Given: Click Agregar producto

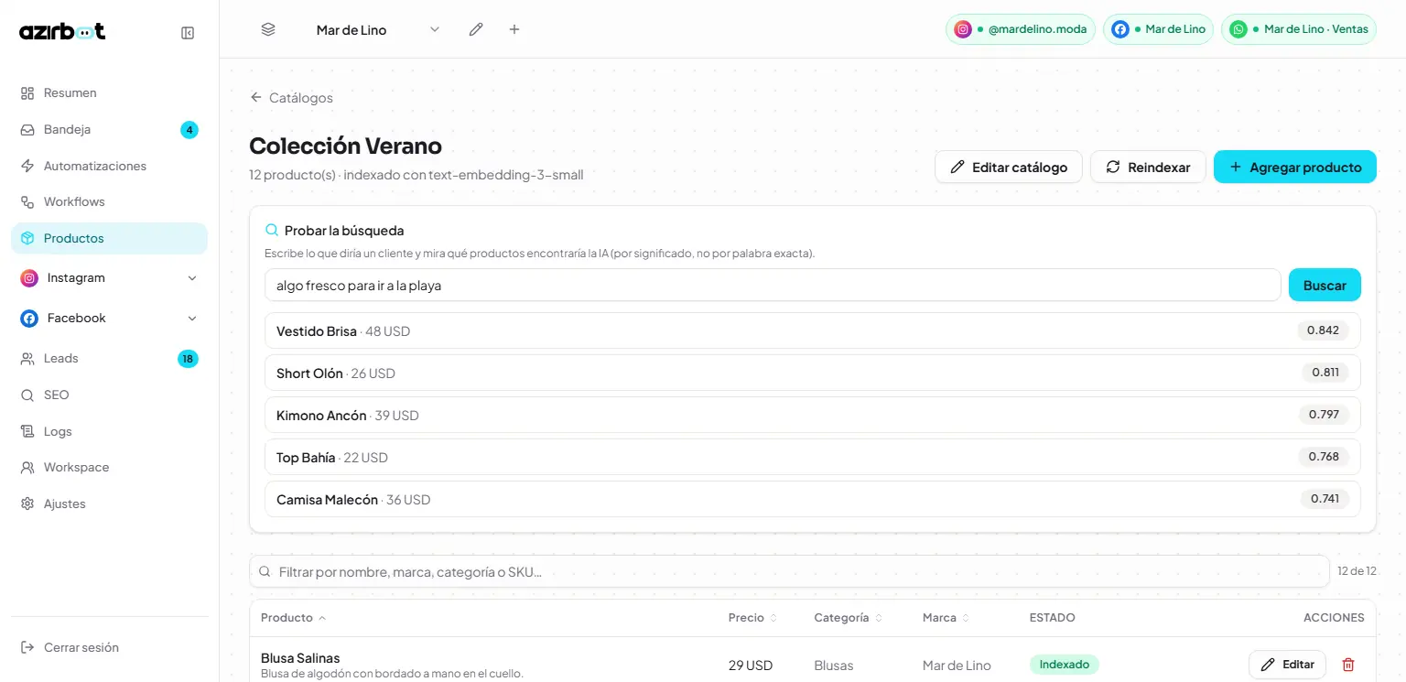Looking at the screenshot, I should 1295,167.
